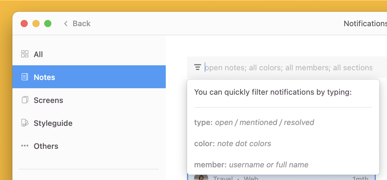Switch to the Screens section
This screenshot has width=387, height=180.
coord(48,100)
